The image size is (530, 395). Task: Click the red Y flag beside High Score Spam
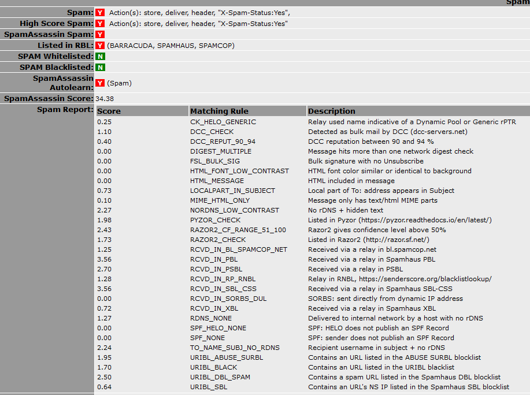click(x=100, y=24)
